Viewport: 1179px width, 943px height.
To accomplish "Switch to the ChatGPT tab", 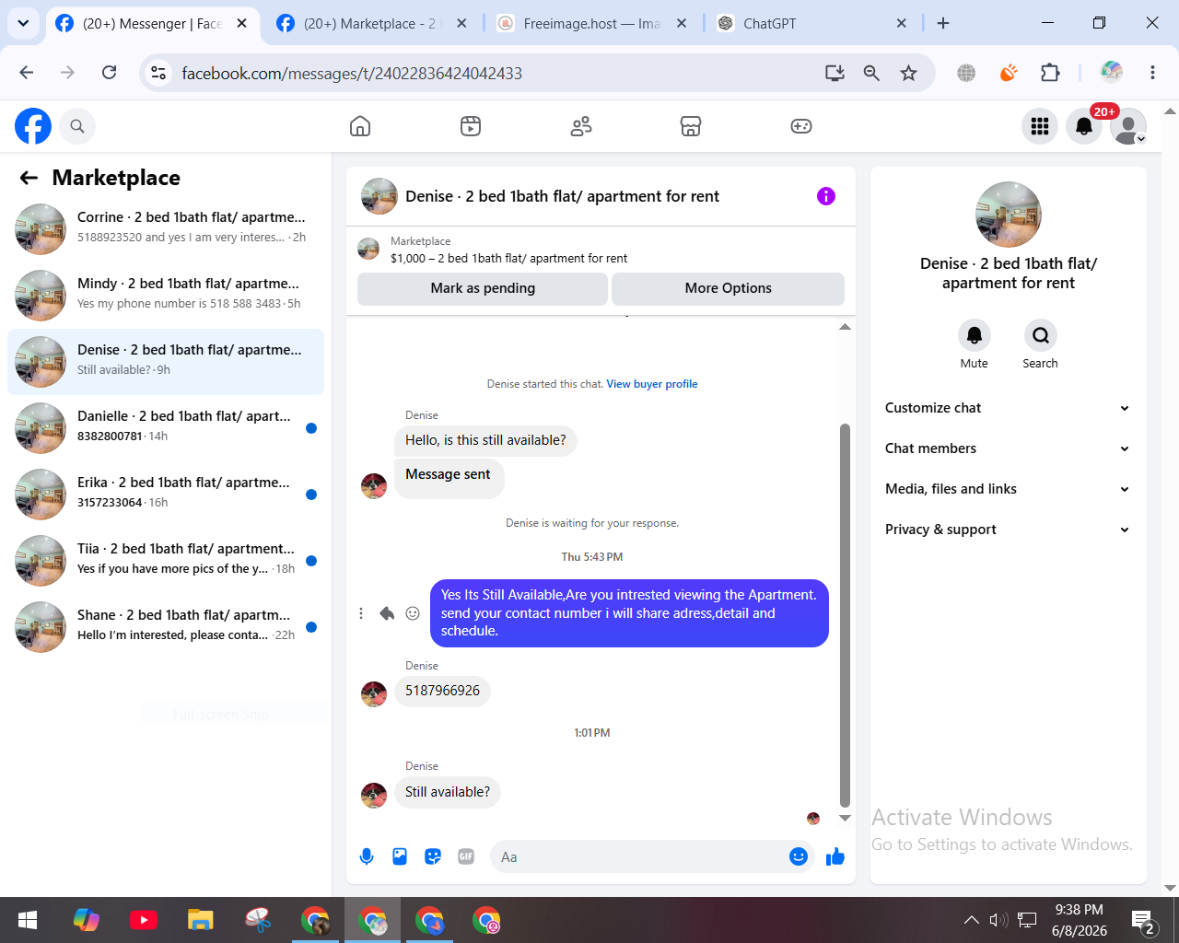I will coord(812,24).
